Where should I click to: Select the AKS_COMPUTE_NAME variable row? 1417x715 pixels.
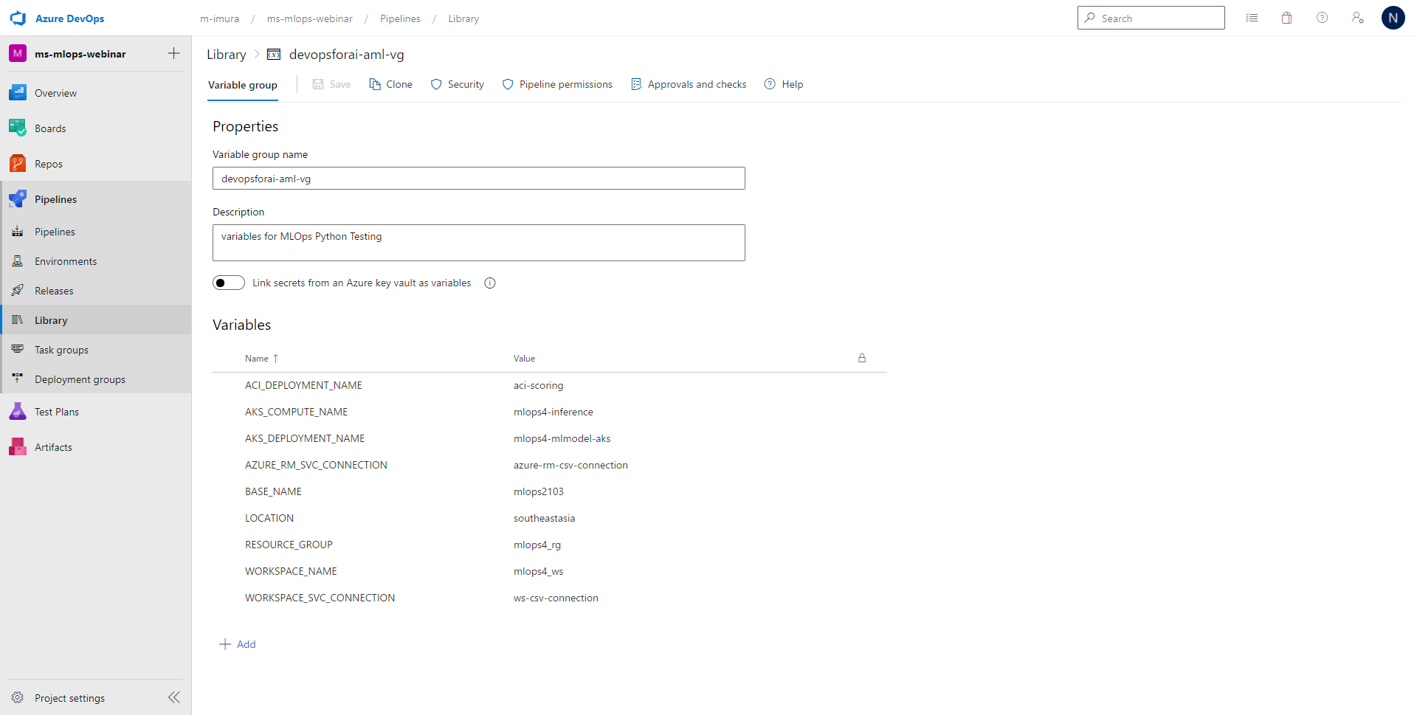coord(550,412)
